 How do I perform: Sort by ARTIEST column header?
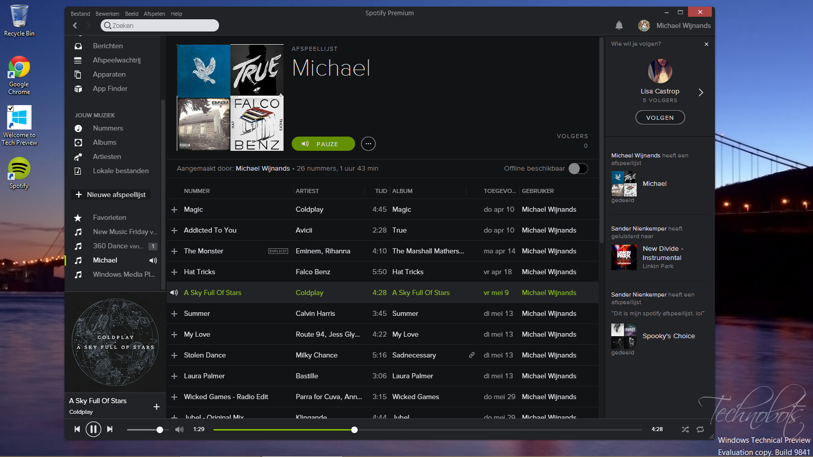click(x=307, y=191)
